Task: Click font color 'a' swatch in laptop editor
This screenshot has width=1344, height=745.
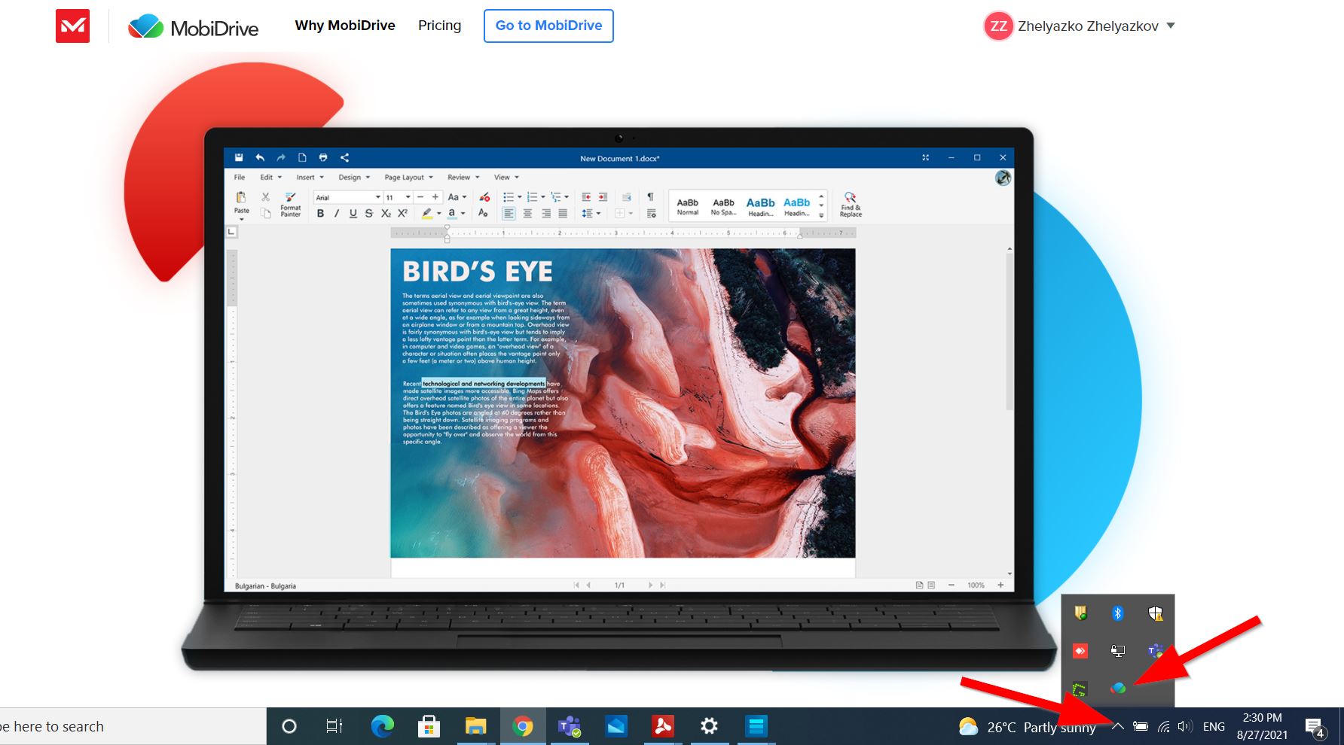Action: (x=451, y=214)
